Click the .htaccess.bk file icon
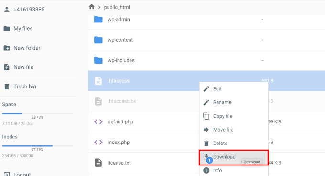The height and width of the screenshot is (176, 325). coord(98,101)
